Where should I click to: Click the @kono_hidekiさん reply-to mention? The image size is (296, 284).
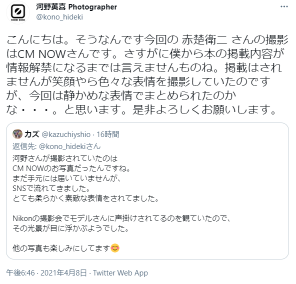[69, 146]
